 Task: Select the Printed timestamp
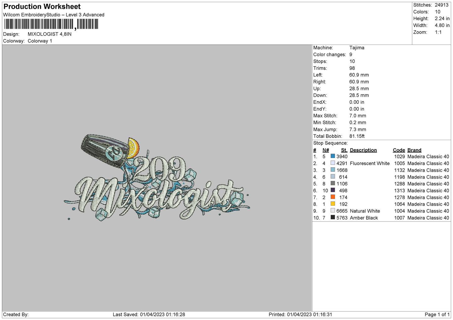coord(300,314)
